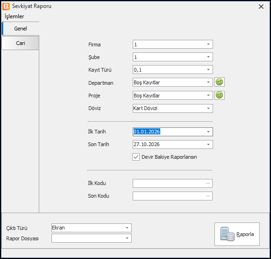Expand the Çıktı Türü dropdown
Screen dimensions: 271x259
pyautogui.click(x=127, y=228)
